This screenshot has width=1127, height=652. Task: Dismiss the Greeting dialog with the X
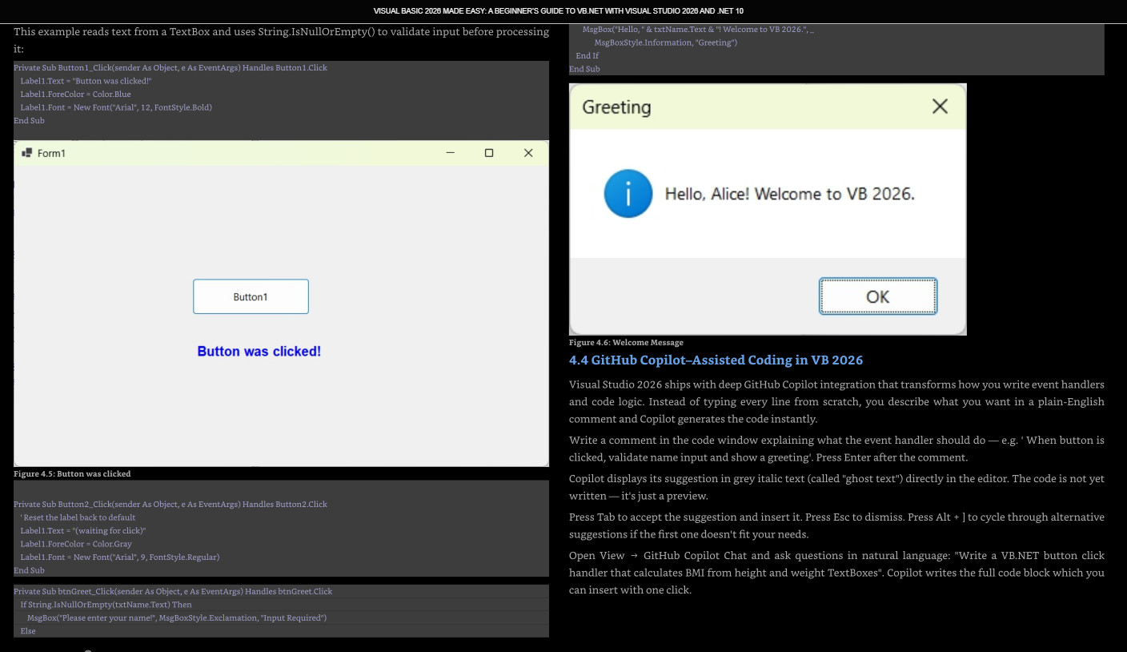pyautogui.click(x=940, y=107)
